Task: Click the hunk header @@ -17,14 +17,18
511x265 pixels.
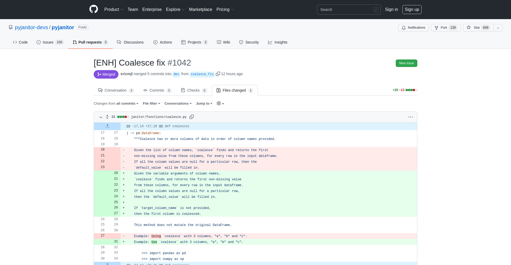Action: tap(158, 126)
